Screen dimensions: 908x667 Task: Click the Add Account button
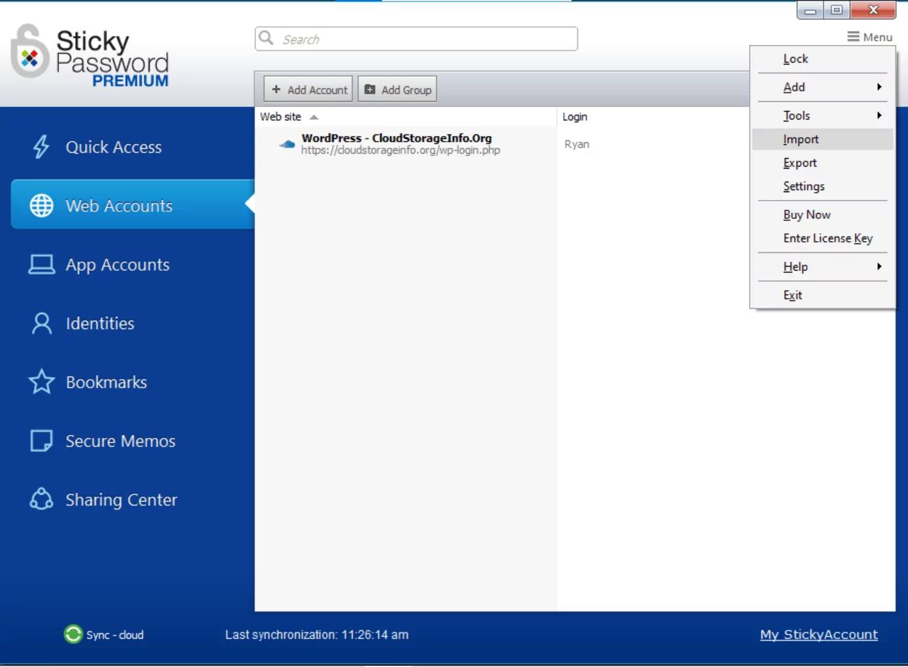tap(307, 89)
